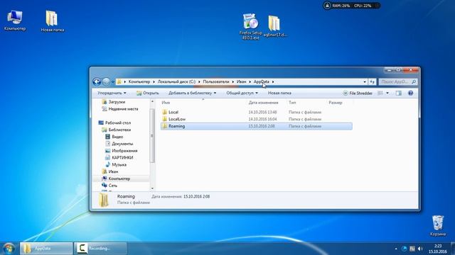Screen dimensions: 455x255
Task: Select the Новая папка desktop folder
Action: tap(52, 21)
